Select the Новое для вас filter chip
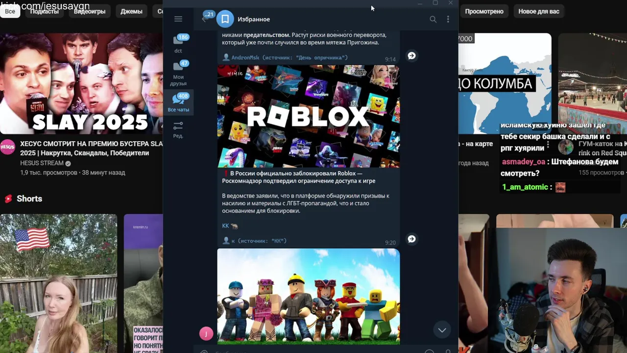 click(539, 11)
